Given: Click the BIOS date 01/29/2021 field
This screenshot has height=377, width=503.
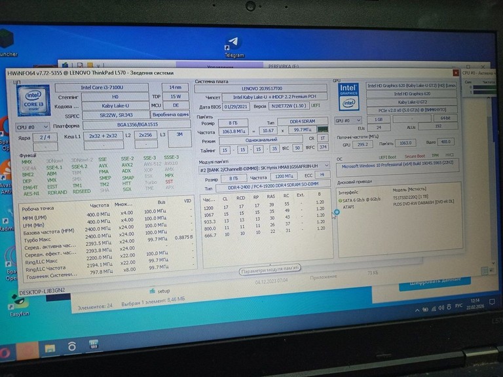Looking at the screenshot, I should tap(236, 107).
